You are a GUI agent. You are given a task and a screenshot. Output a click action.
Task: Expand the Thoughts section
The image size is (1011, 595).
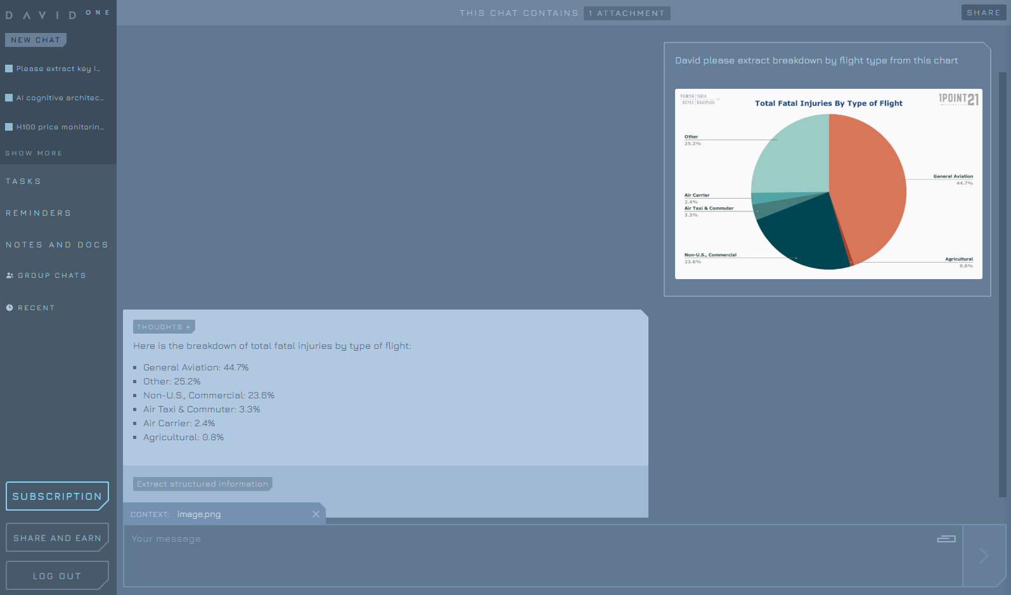[x=164, y=327]
